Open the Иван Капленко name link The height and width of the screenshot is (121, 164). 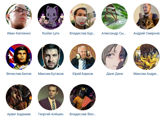tap(19, 33)
